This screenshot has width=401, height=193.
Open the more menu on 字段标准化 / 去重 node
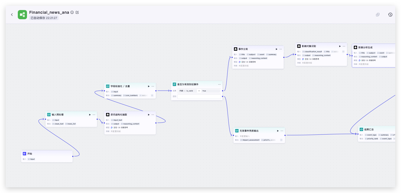tap(153, 86)
